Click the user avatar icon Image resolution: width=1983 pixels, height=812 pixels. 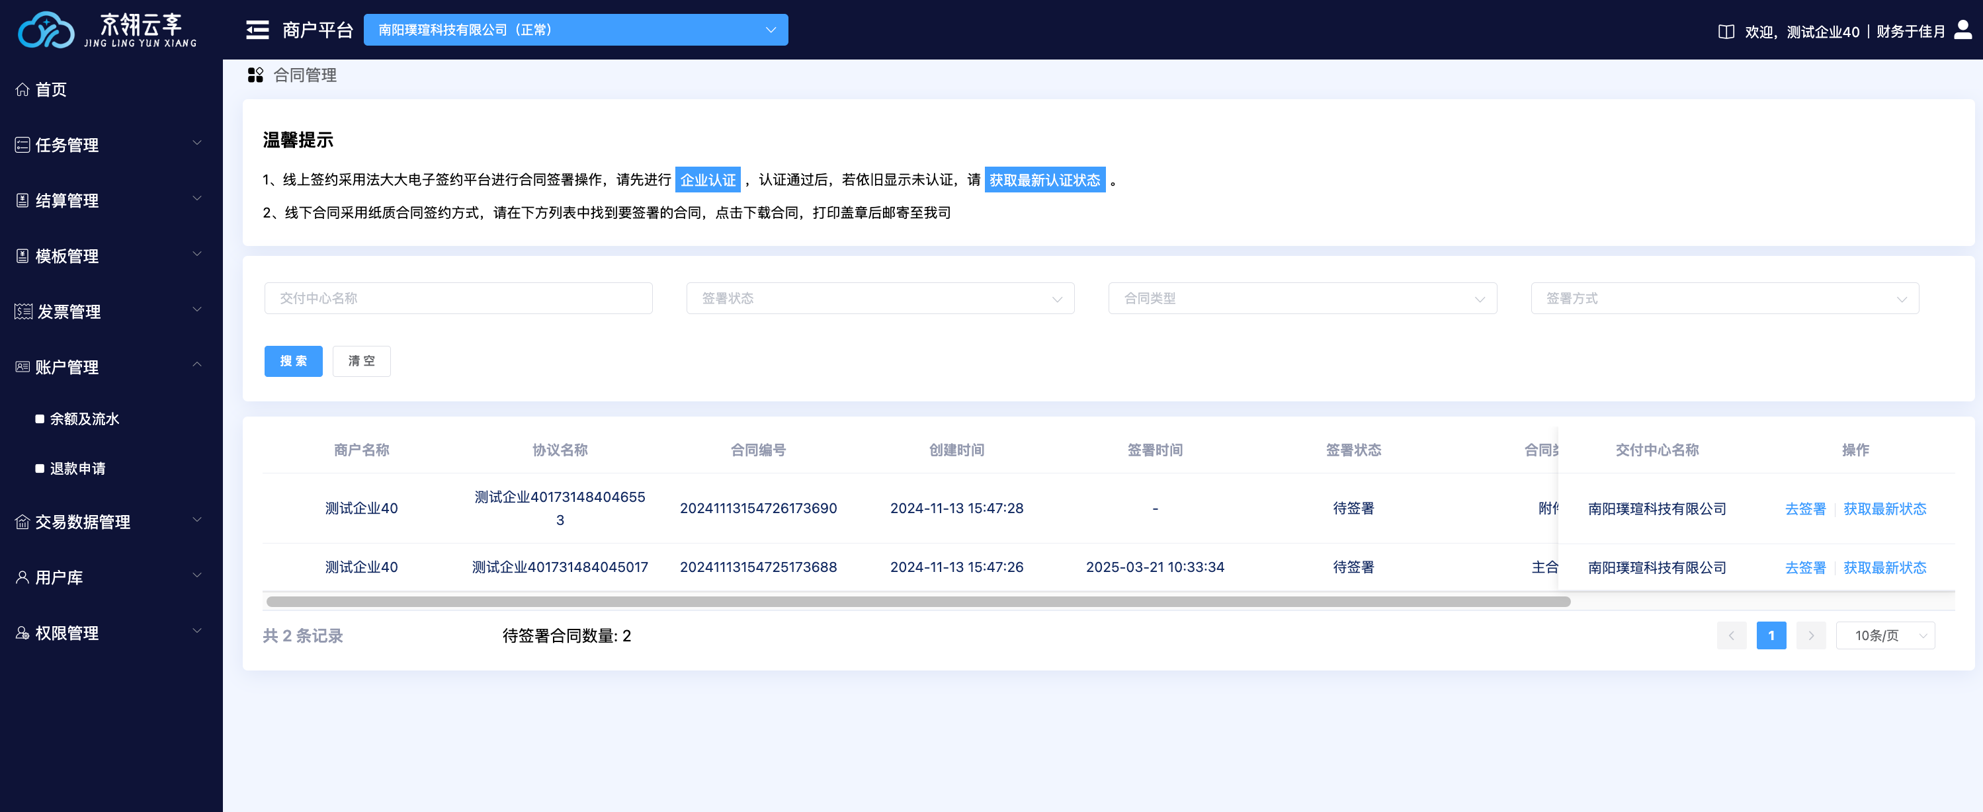(1963, 30)
